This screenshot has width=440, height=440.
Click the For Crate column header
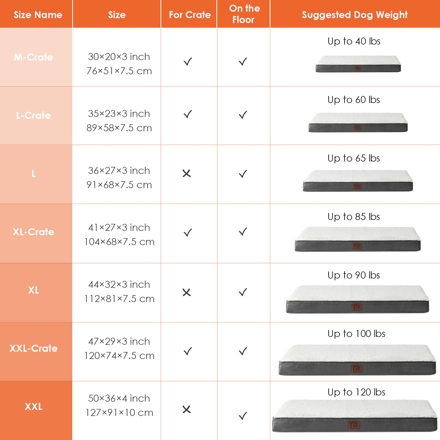190,15
